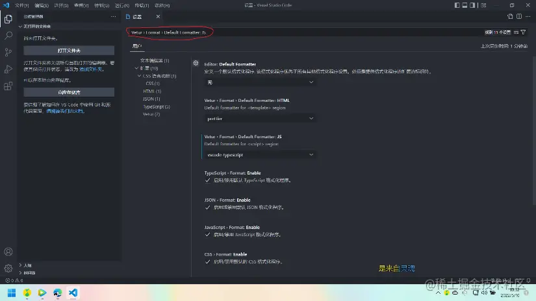Screen dimensions: 536x301
Task: Open the Accounts menu icon
Action: 8,252
